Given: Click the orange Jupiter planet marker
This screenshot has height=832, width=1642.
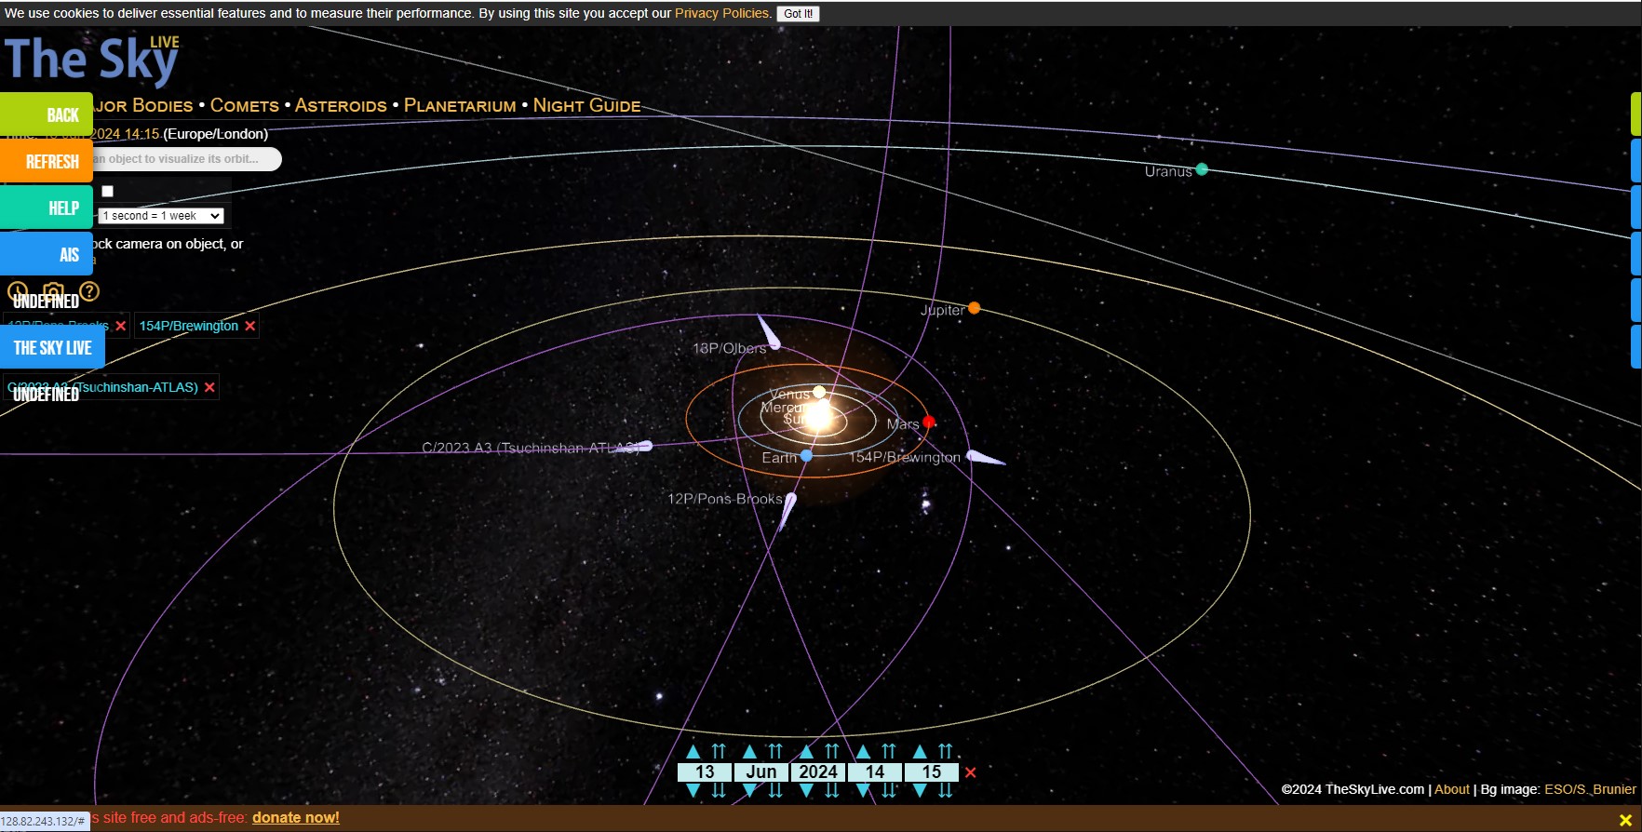Looking at the screenshot, I should 974,308.
